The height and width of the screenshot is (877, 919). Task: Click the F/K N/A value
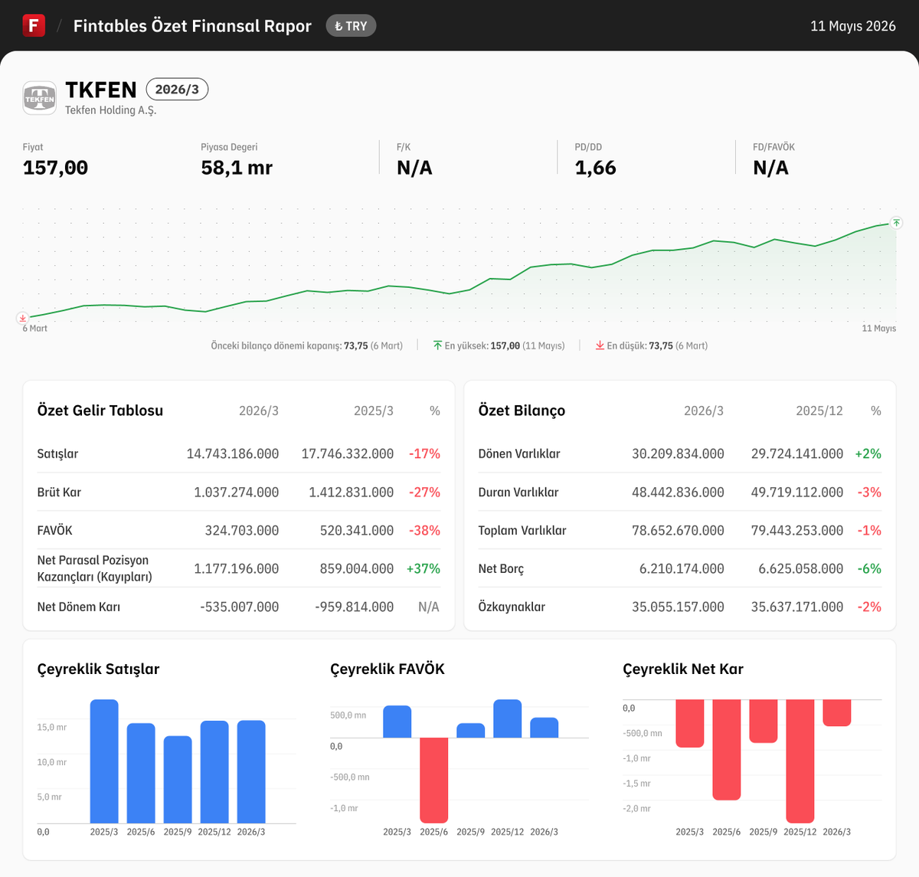coord(414,168)
